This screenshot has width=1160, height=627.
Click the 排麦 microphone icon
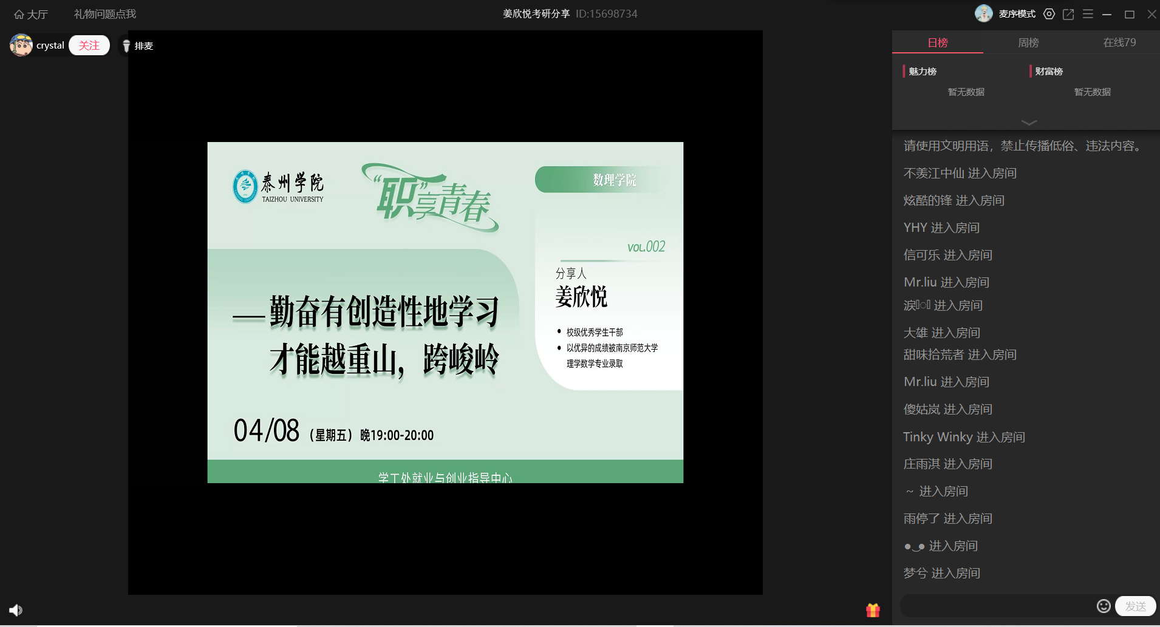(126, 46)
